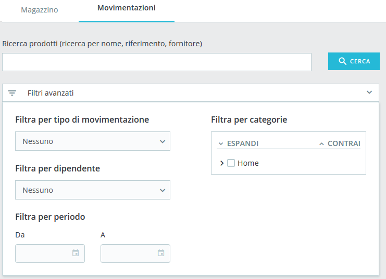Screen dimensions: 386x279
Task: Open calendar icon in the A date field
Action: click(x=161, y=253)
